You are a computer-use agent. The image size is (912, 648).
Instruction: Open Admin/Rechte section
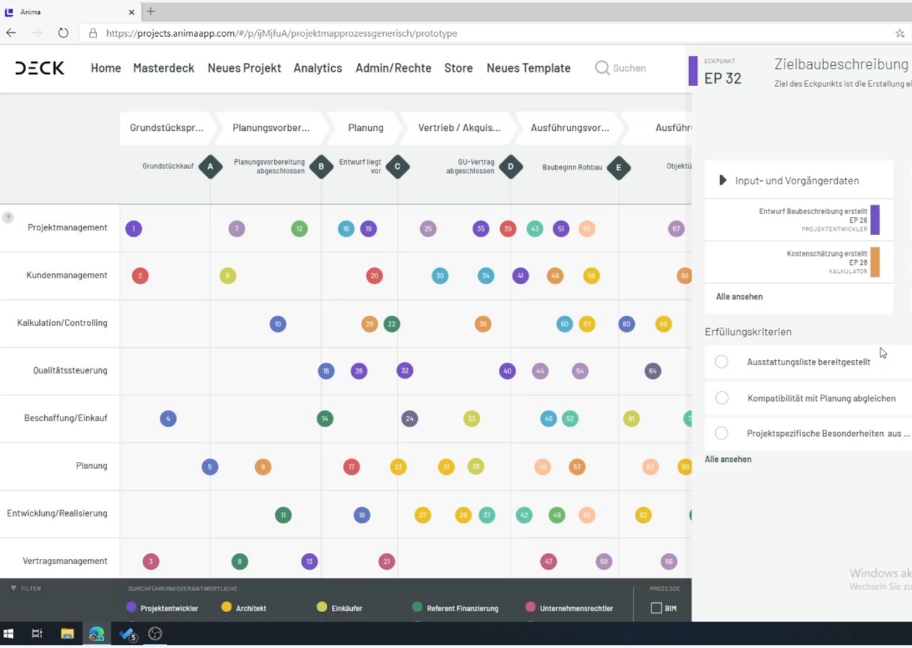point(393,68)
